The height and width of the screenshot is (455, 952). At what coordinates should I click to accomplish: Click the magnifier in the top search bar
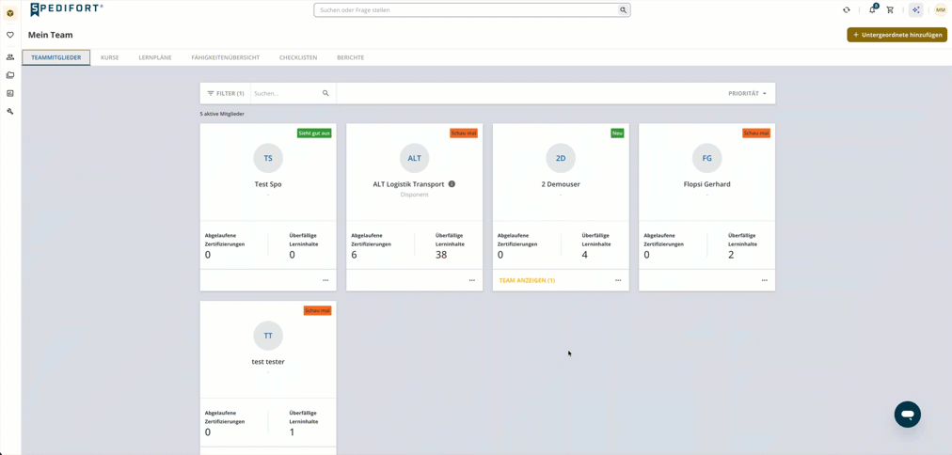click(x=623, y=9)
